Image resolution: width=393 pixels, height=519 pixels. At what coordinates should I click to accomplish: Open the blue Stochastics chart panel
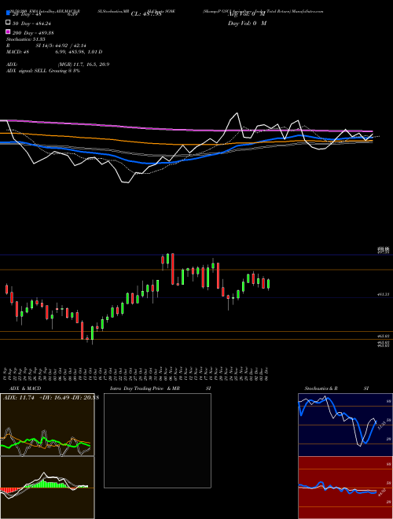tap(345, 425)
